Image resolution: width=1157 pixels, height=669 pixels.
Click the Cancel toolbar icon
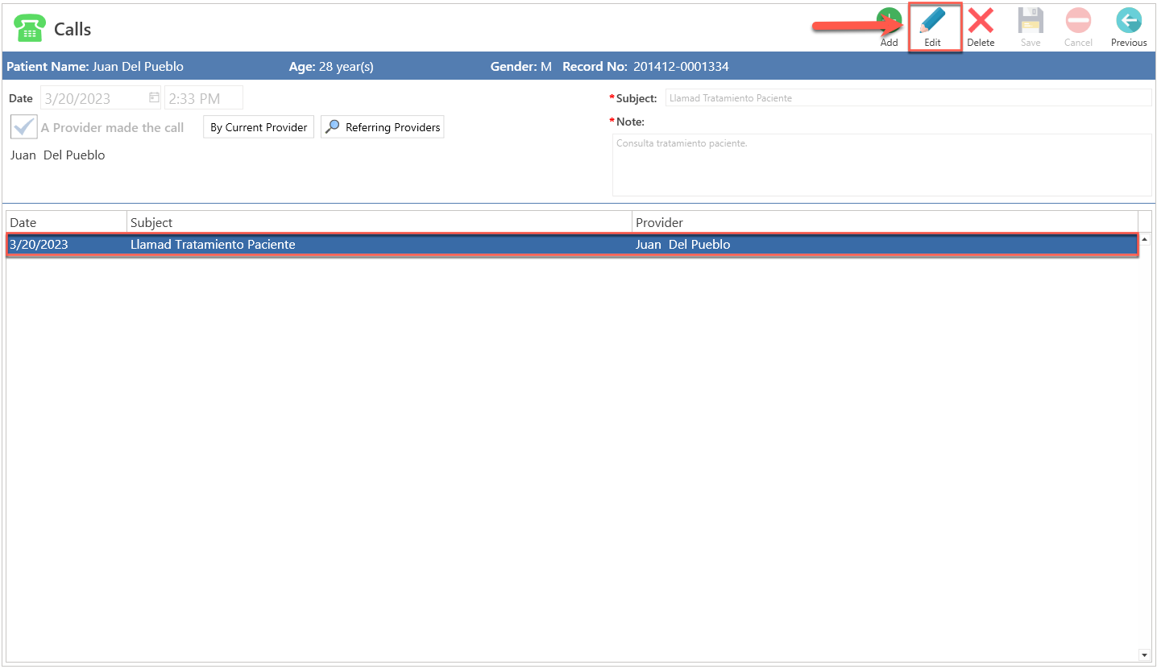(1078, 21)
